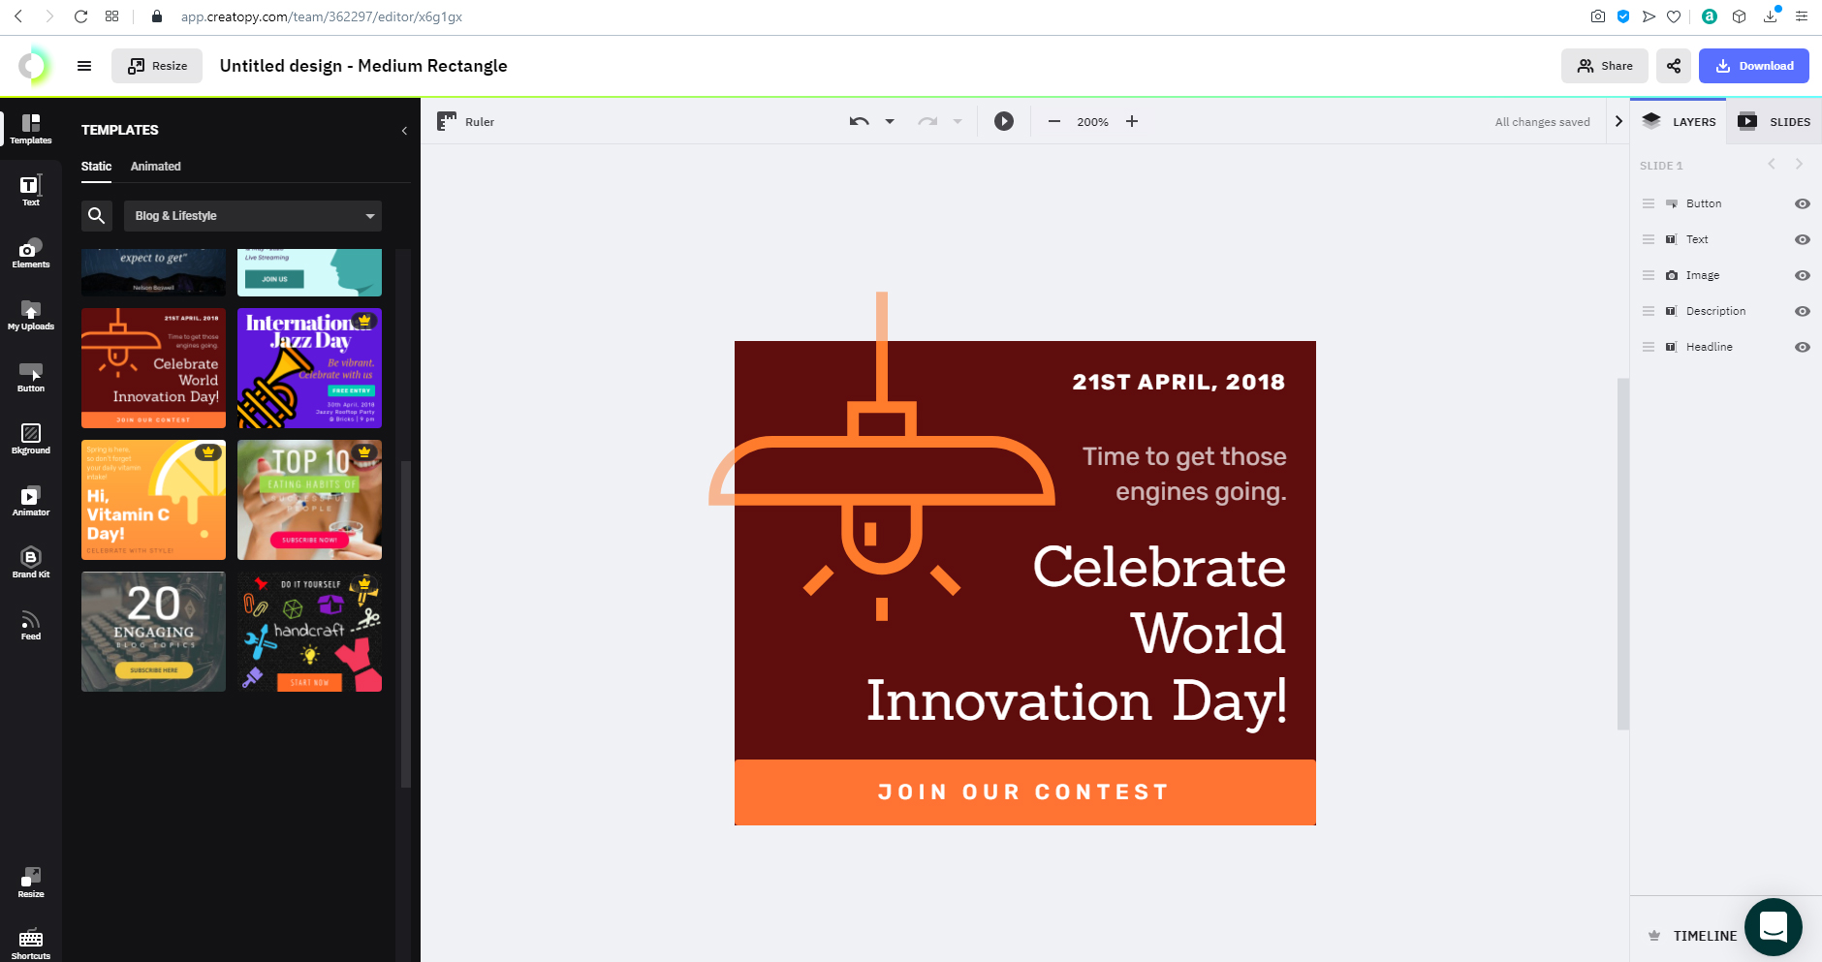Click the Share button
Image resolution: width=1822 pixels, height=962 pixels.
[x=1604, y=66]
